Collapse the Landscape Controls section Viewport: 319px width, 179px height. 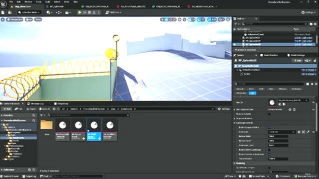[x=235, y=123]
